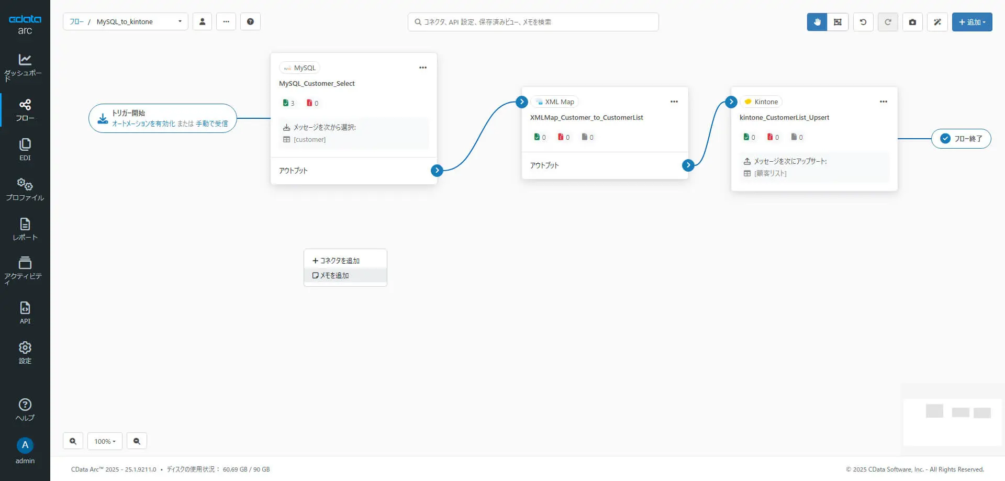This screenshot has width=1005, height=481.
Task: Click the MySQL red error count 0
Action: (312, 103)
